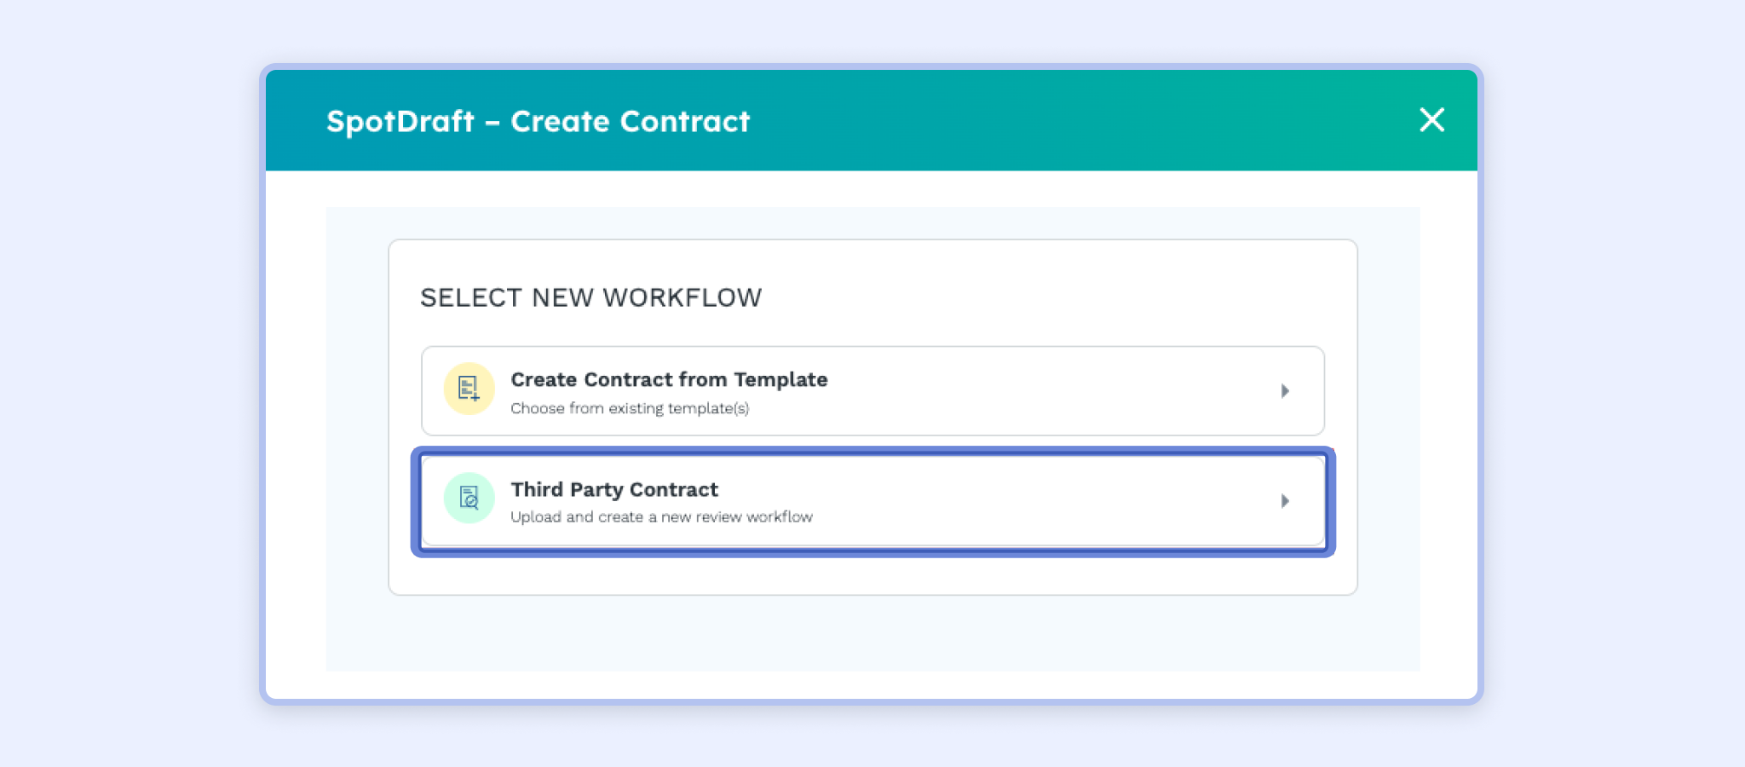Click Upload and create a new review workflow text

661,516
